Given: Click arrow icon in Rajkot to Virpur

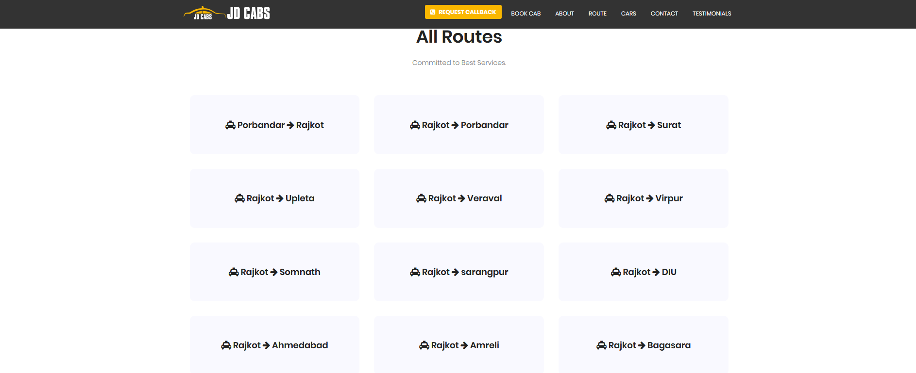Looking at the screenshot, I should point(650,198).
